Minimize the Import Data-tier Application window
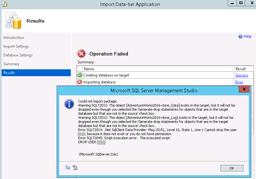 click(232, 3)
